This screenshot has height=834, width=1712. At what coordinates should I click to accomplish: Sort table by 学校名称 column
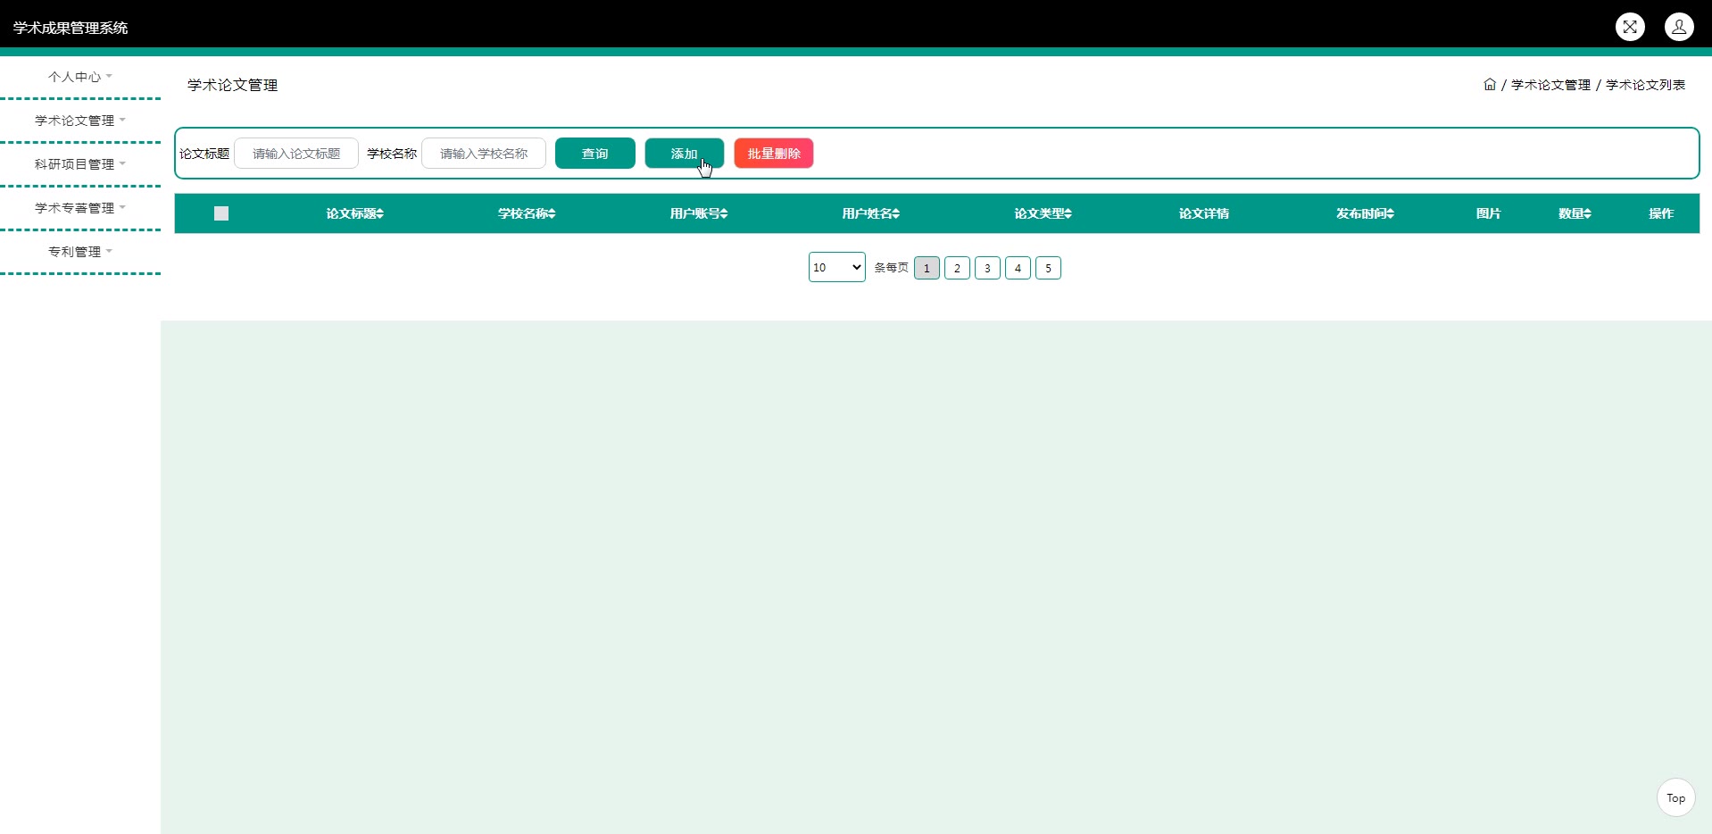pos(527,213)
